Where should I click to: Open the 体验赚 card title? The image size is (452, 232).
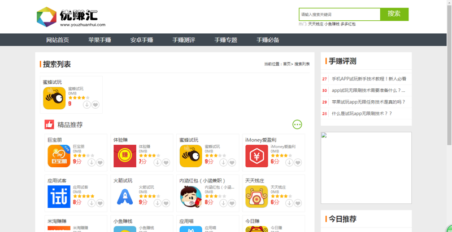pos(120,140)
